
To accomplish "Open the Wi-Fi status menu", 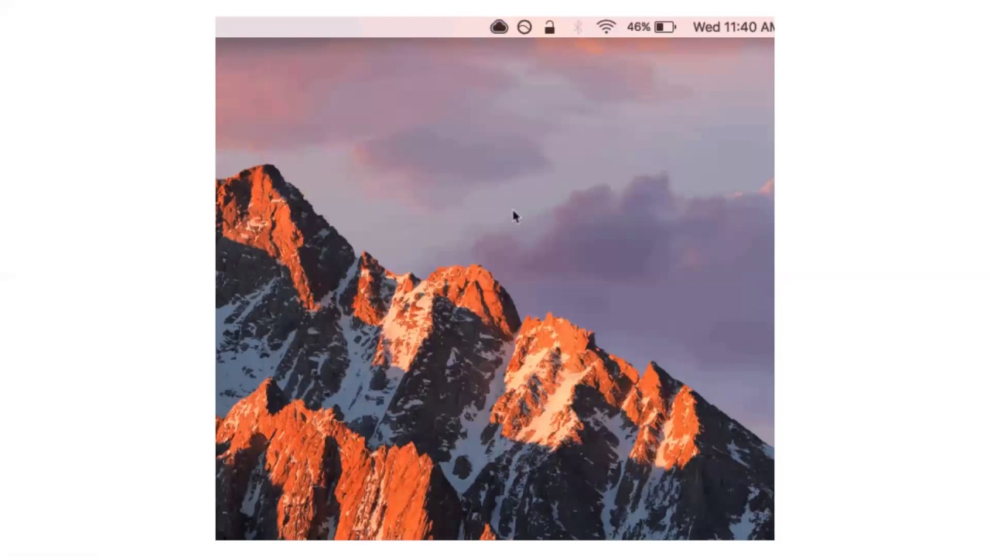I will (x=606, y=27).
